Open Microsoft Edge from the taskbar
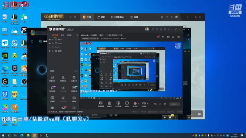This screenshot has height=138, width=246. pos(22,135)
